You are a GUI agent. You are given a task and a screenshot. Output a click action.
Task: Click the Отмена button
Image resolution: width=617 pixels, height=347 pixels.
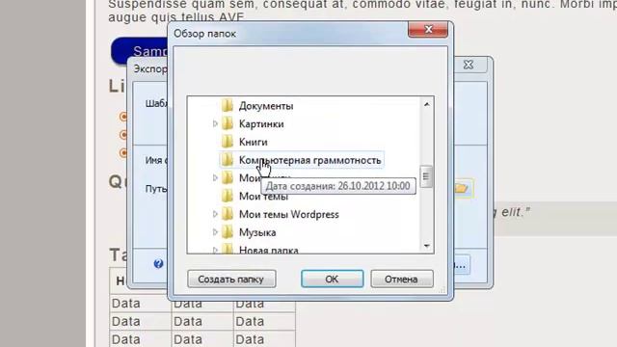(402, 279)
